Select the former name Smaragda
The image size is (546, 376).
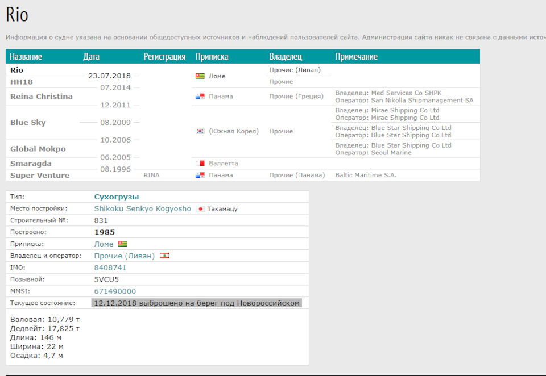click(31, 164)
